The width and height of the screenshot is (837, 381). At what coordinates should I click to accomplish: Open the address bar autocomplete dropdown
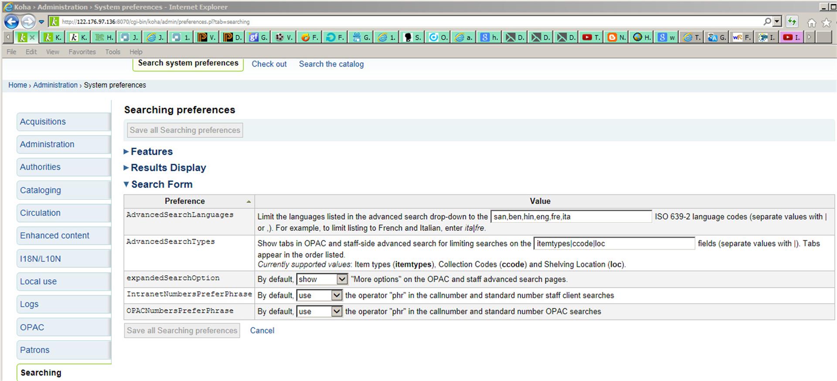777,21
